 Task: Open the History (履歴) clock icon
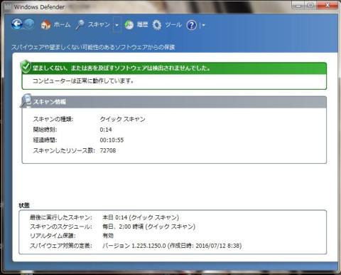click(129, 25)
